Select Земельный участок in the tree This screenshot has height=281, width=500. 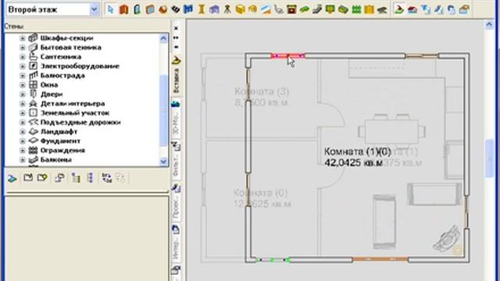pyautogui.click(x=75, y=112)
